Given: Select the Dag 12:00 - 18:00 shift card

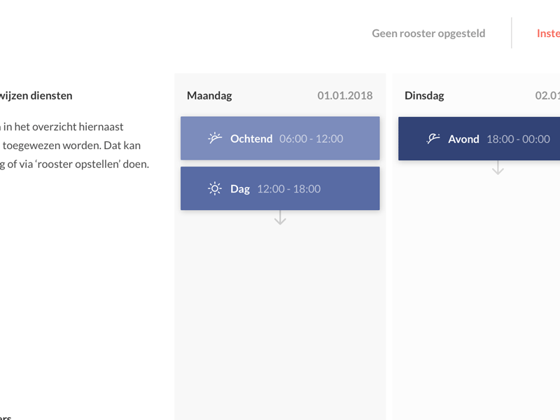Looking at the screenshot, I should (x=280, y=188).
